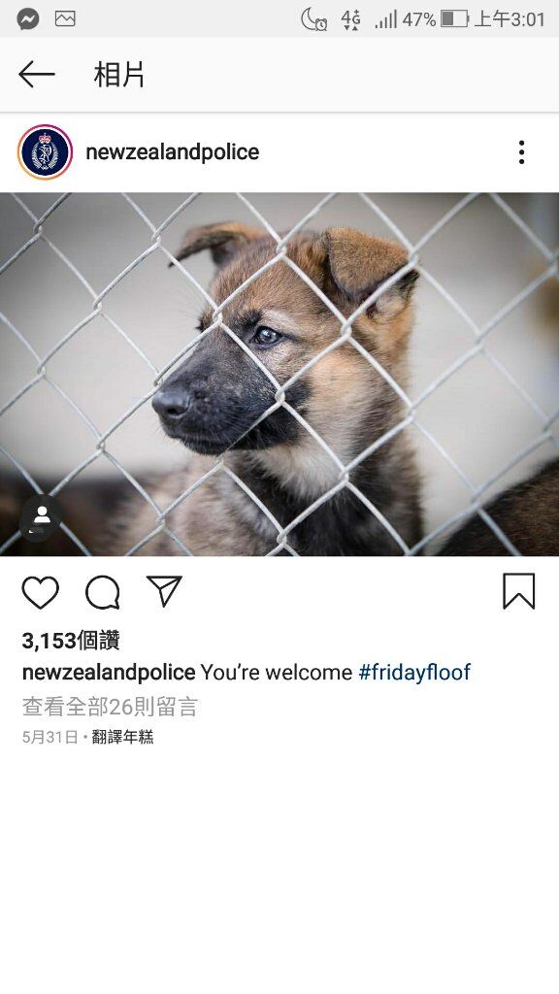Open the Messenger notification icon in status bar
Image resolution: width=559 pixels, height=994 pixels.
pyautogui.click(x=28, y=19)
